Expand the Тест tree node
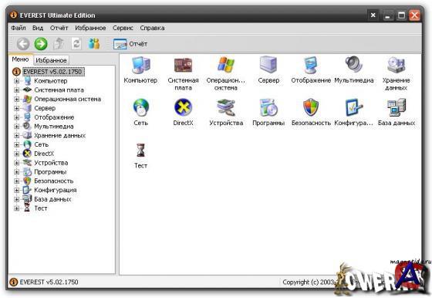The width and height of the screenshot is (432, 298). pyautogui.click(x=16, y=208)
